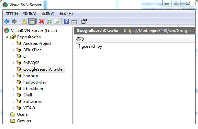
Task: Click the repository URL in the header bar
Action: 159,31
